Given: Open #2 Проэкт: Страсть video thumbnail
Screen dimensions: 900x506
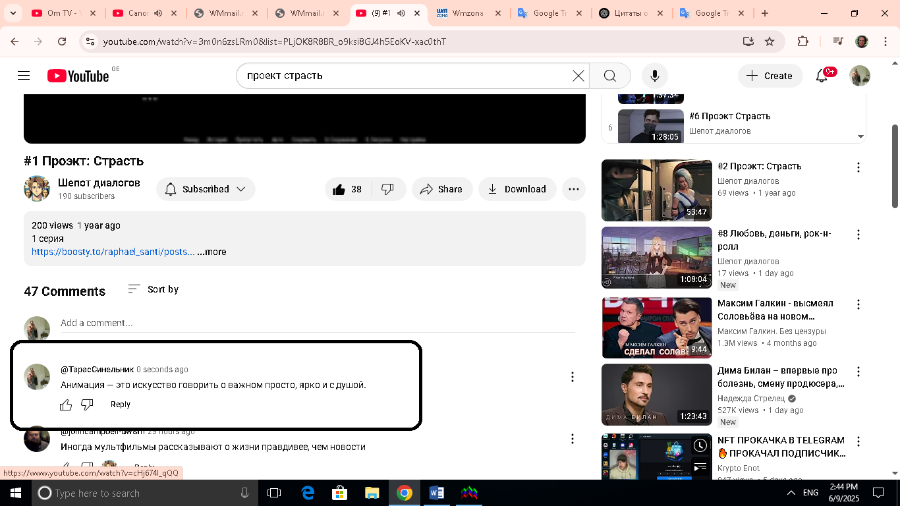Looking at the screenshot, I should pos(657,190).
